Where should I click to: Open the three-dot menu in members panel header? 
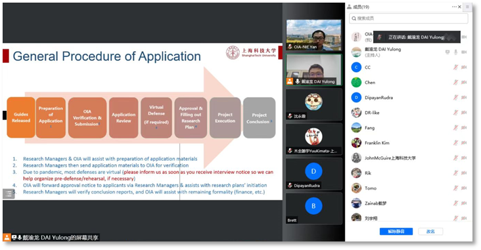pyautogui.click(x=454, y=7)
